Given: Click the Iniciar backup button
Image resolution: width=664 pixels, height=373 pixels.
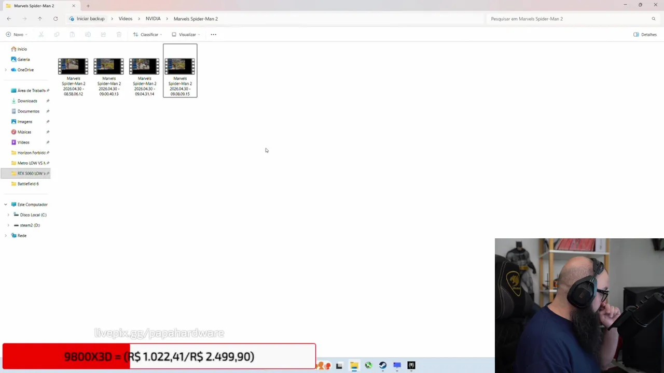Looking at the screenshot, I should pyautogui.click(x=87, y=19).
